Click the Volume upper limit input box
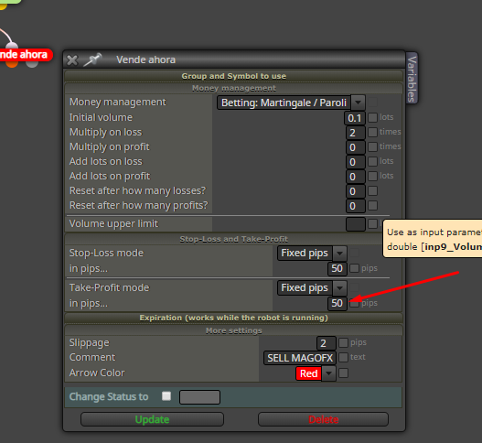 pyautogui.click(x=356, y=224)
